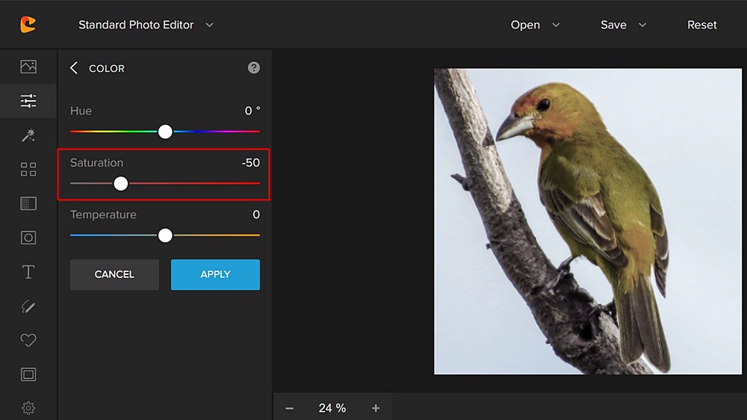The image size is (747, 420).
Task: Open the four-squares Templates grid icon
Action: point(28,170)
